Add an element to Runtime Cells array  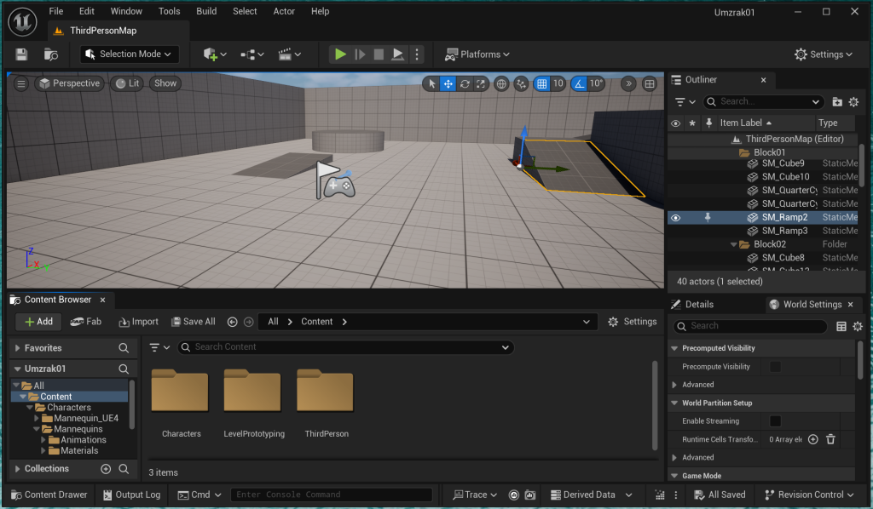[812, 439]
